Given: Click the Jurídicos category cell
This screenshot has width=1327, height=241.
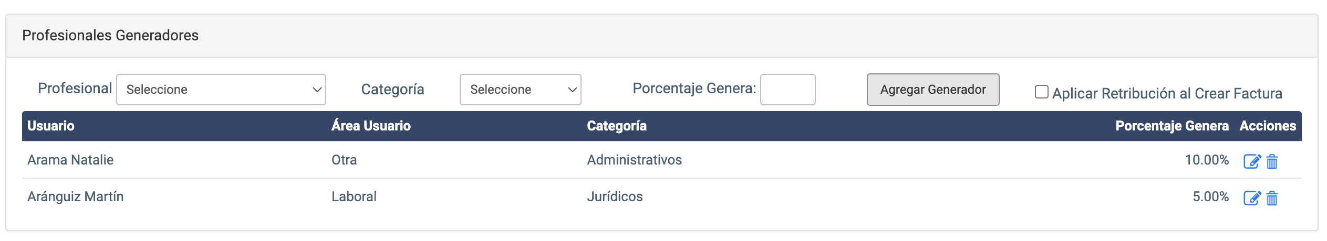Looking at the screenshot, I should click(615, 196).
